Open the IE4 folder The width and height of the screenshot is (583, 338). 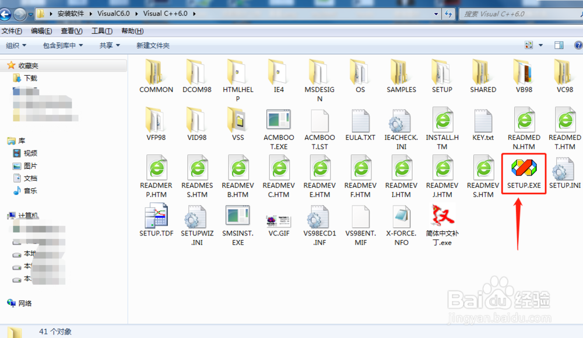point(279,76)
